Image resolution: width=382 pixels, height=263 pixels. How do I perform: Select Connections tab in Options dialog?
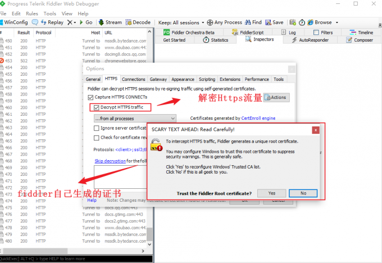click(x=134, y=79)
